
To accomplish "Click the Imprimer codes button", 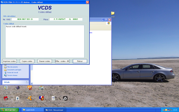I will [10, 61].
